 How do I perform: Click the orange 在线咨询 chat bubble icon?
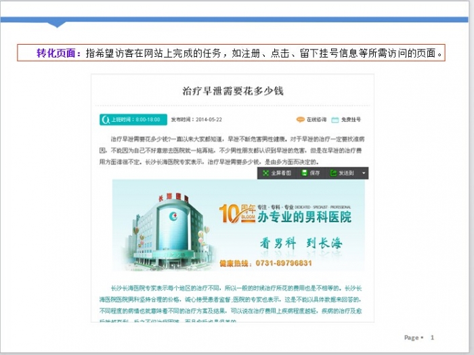300,120
